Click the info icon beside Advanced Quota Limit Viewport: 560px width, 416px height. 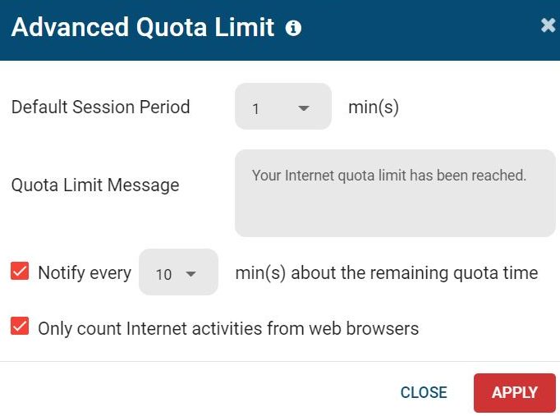293,28
